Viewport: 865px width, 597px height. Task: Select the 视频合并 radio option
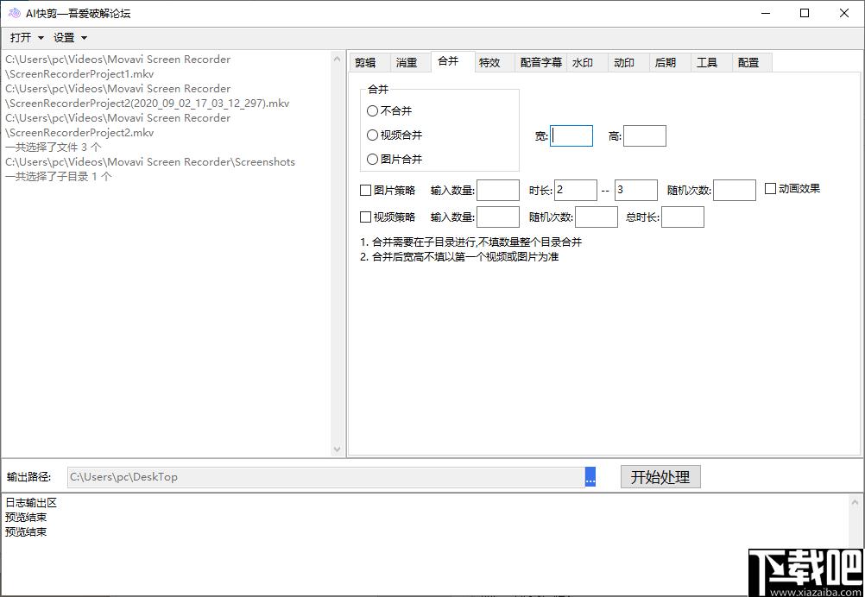395,135
